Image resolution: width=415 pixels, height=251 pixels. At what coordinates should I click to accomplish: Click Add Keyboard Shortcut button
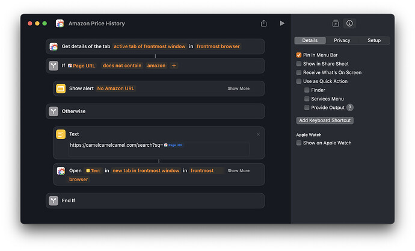coord(325,120)
